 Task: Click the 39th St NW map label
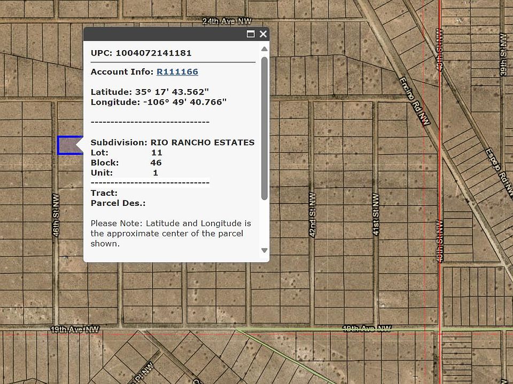pos(503,54)
